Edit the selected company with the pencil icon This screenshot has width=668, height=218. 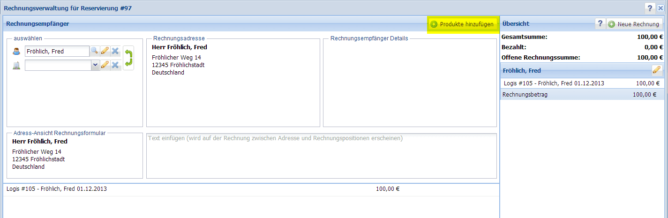pyautogui.click(x=105, y=65)
